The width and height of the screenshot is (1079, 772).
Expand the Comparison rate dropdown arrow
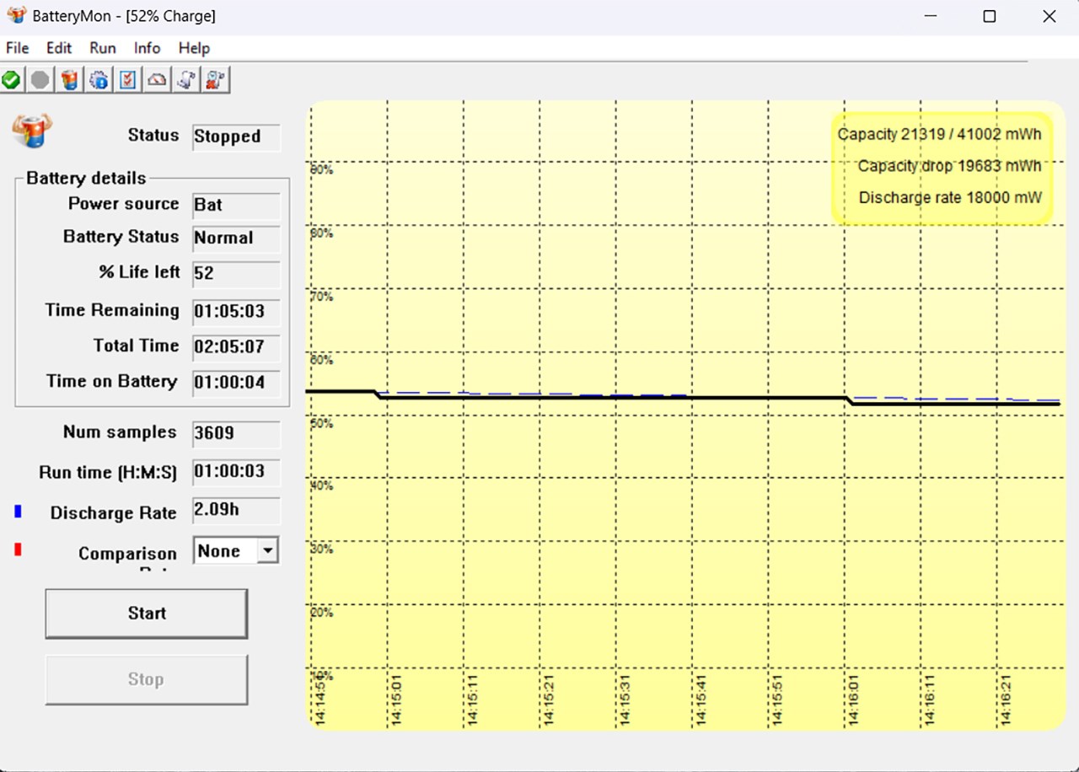267,551
